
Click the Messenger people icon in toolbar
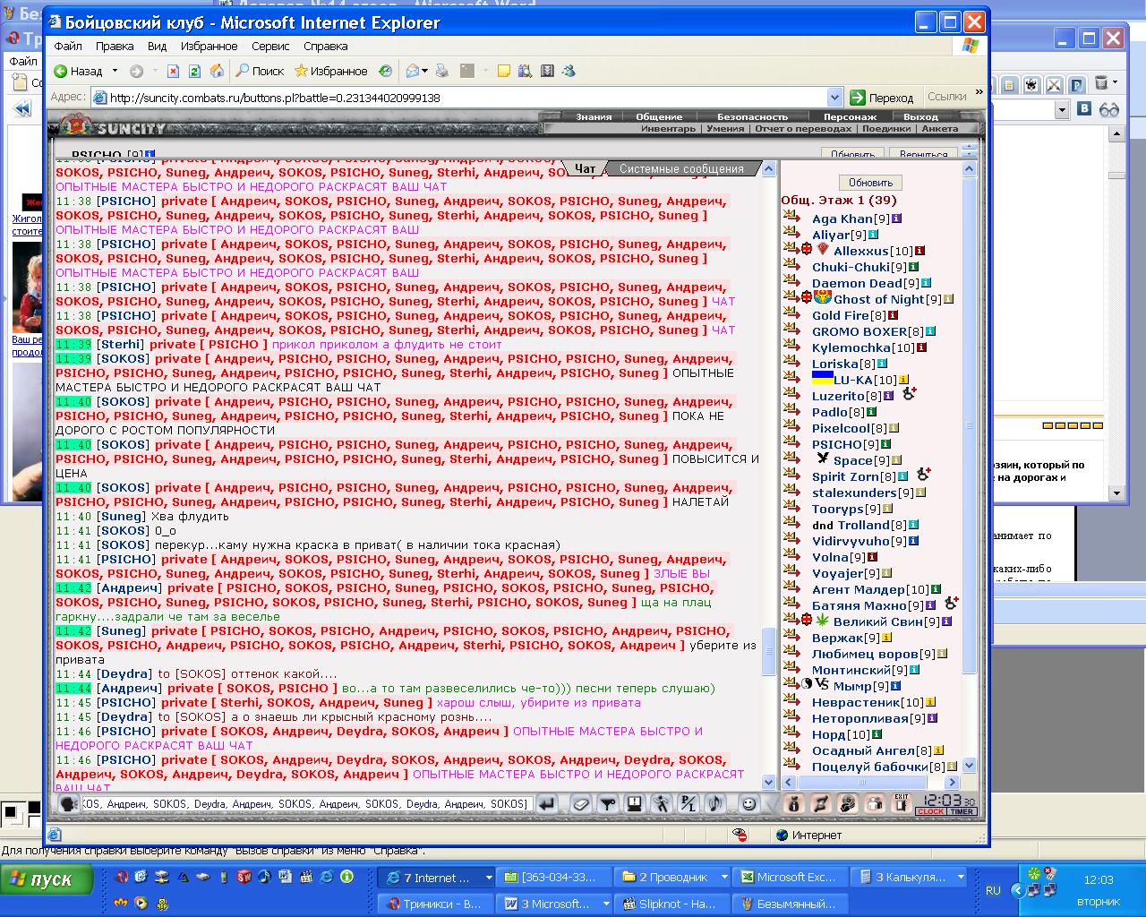tap(568, 71)
